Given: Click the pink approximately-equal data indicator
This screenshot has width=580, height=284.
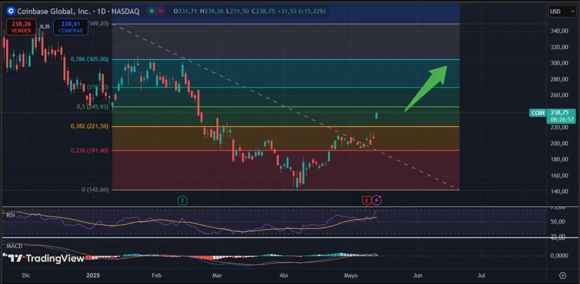Looking at the screenshot, I should coord(161,11).
